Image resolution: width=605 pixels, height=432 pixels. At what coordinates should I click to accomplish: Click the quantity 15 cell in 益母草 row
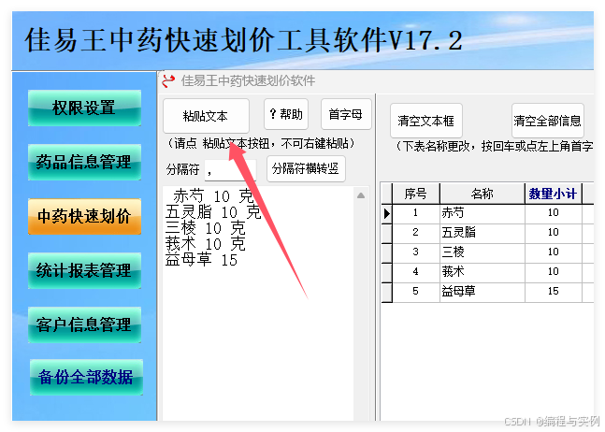554,293
